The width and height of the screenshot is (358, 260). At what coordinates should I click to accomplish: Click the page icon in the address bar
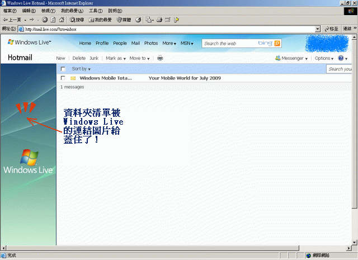click(x=21, y=29)
